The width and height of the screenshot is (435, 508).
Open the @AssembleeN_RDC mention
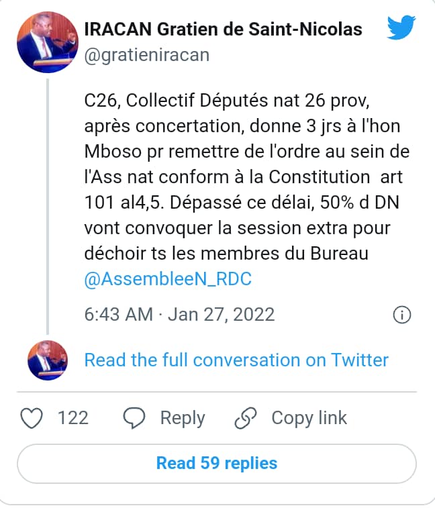point(168,278)
